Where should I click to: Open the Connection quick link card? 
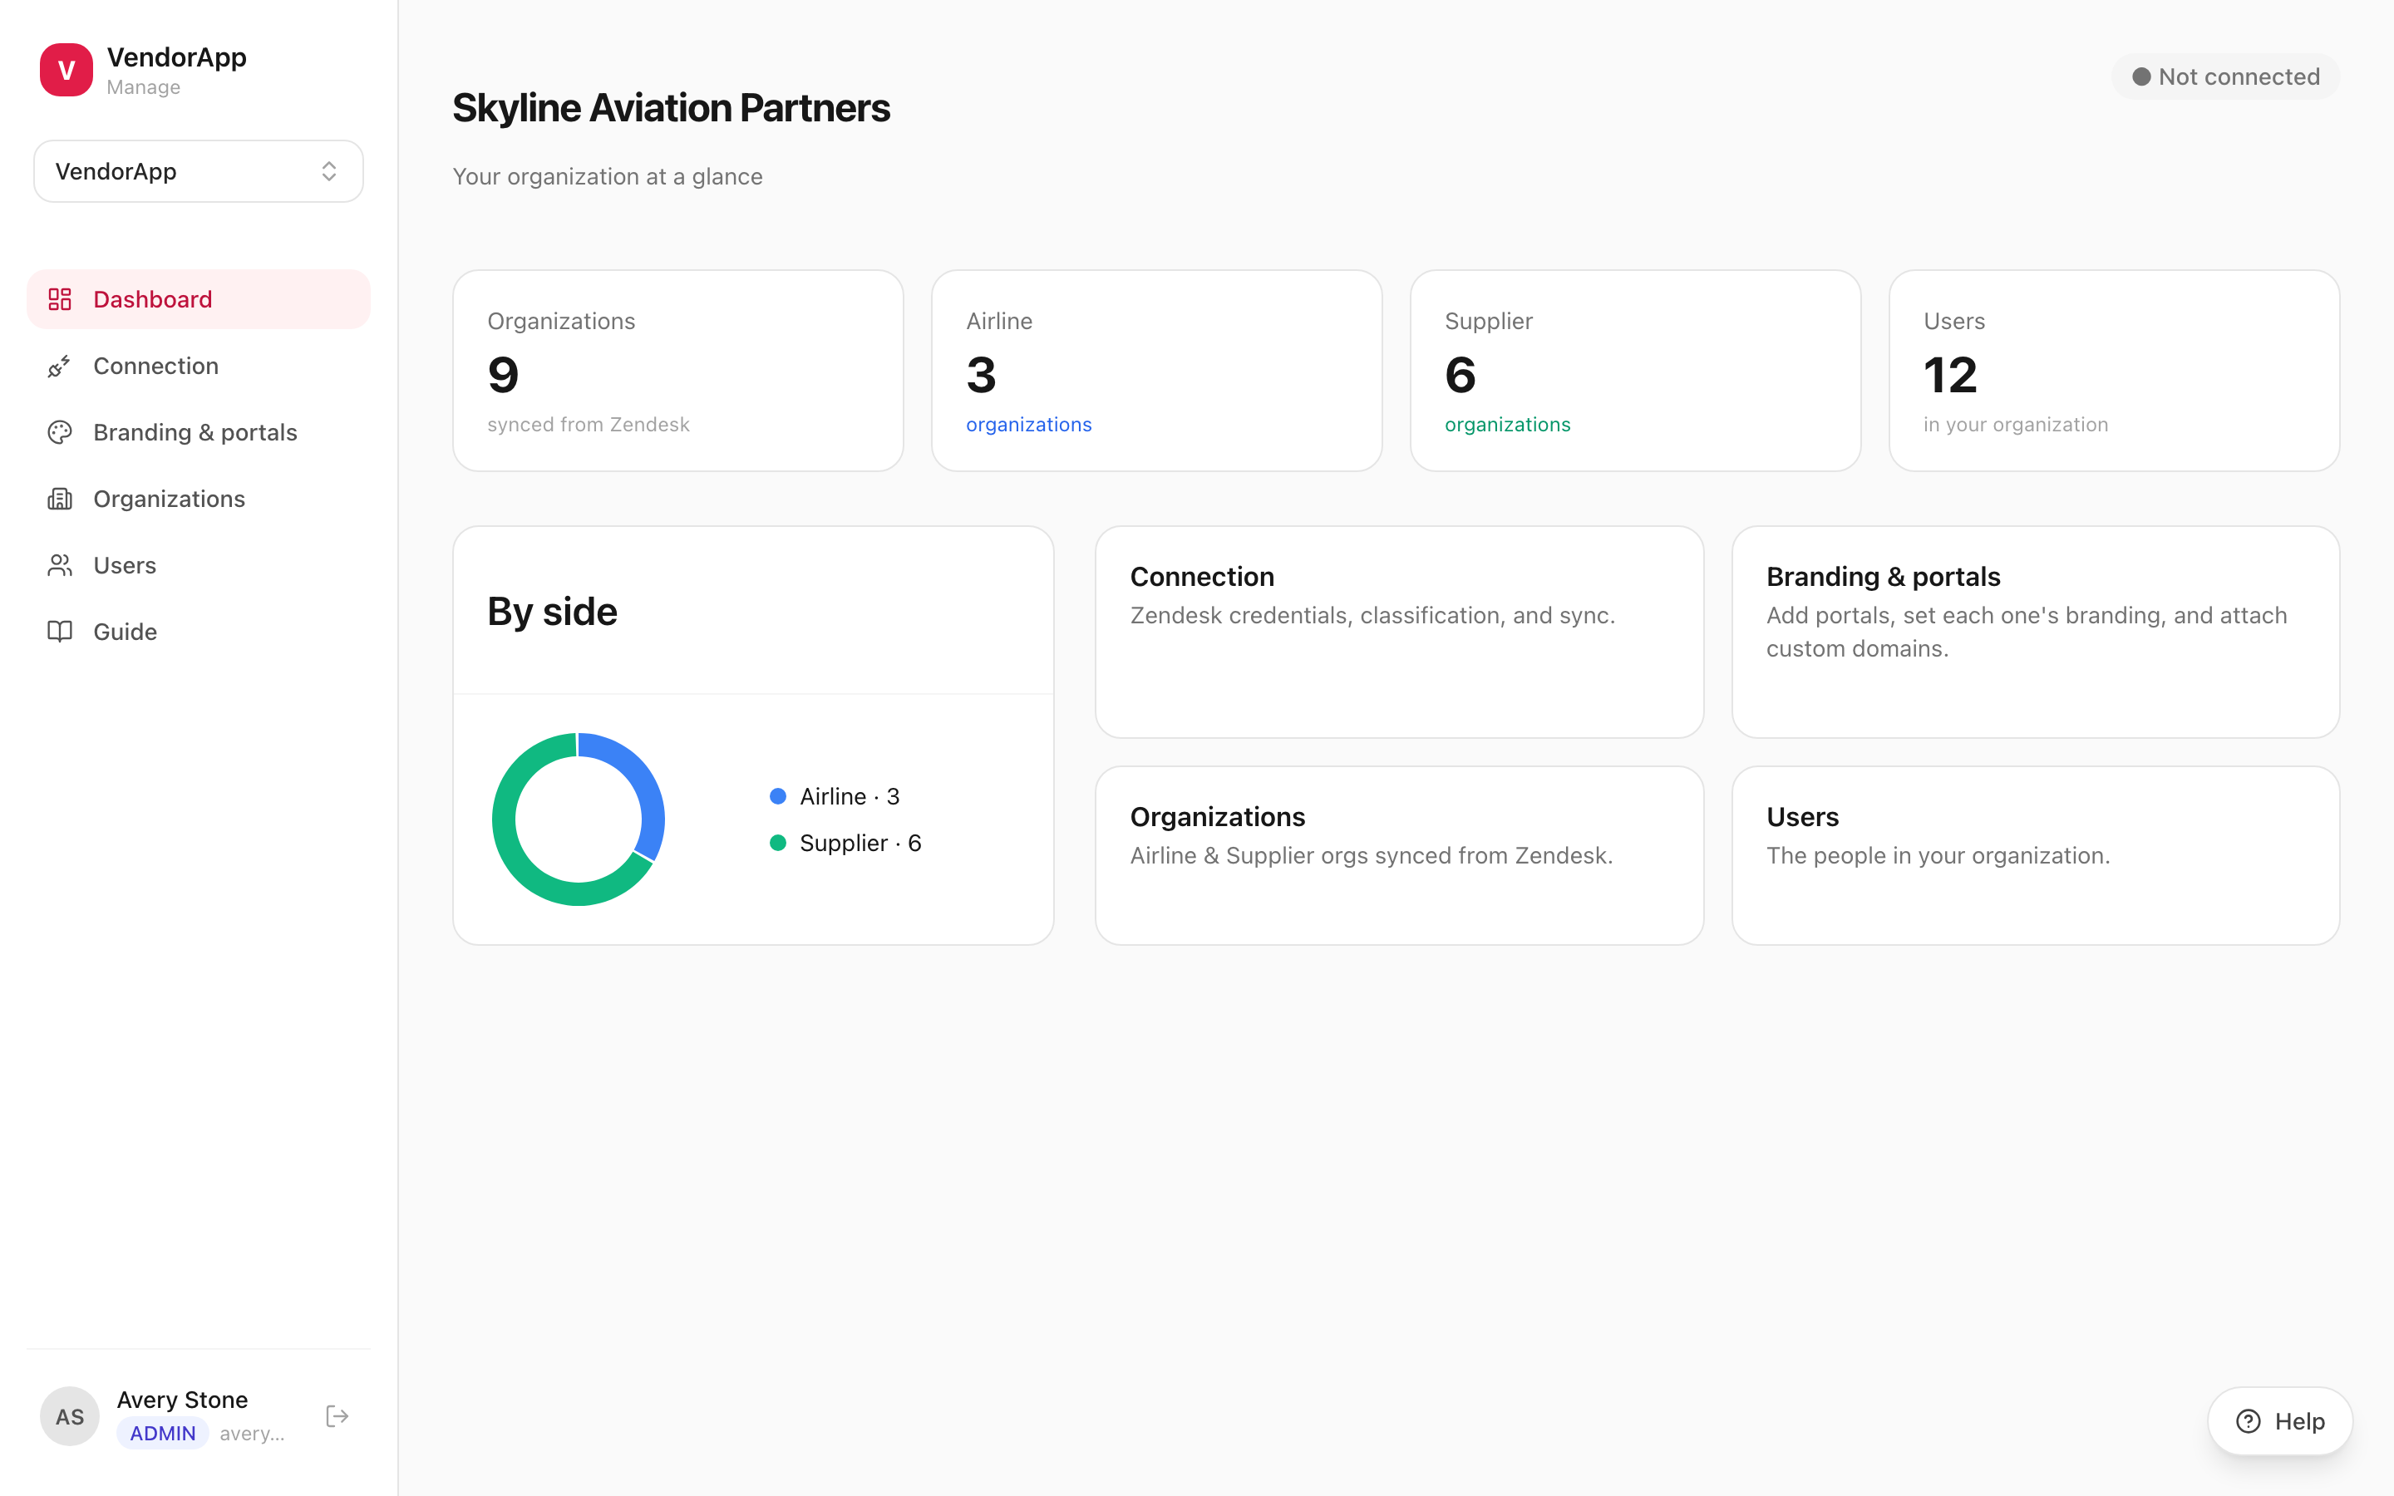coord(1399,632)
